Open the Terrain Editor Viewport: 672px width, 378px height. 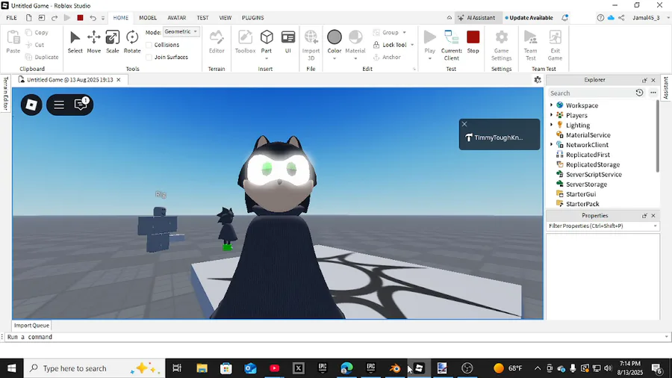[217, 42]
